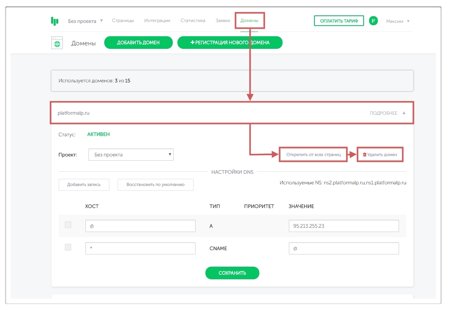Click the green platform logo icon

click(x=55, y=21)
